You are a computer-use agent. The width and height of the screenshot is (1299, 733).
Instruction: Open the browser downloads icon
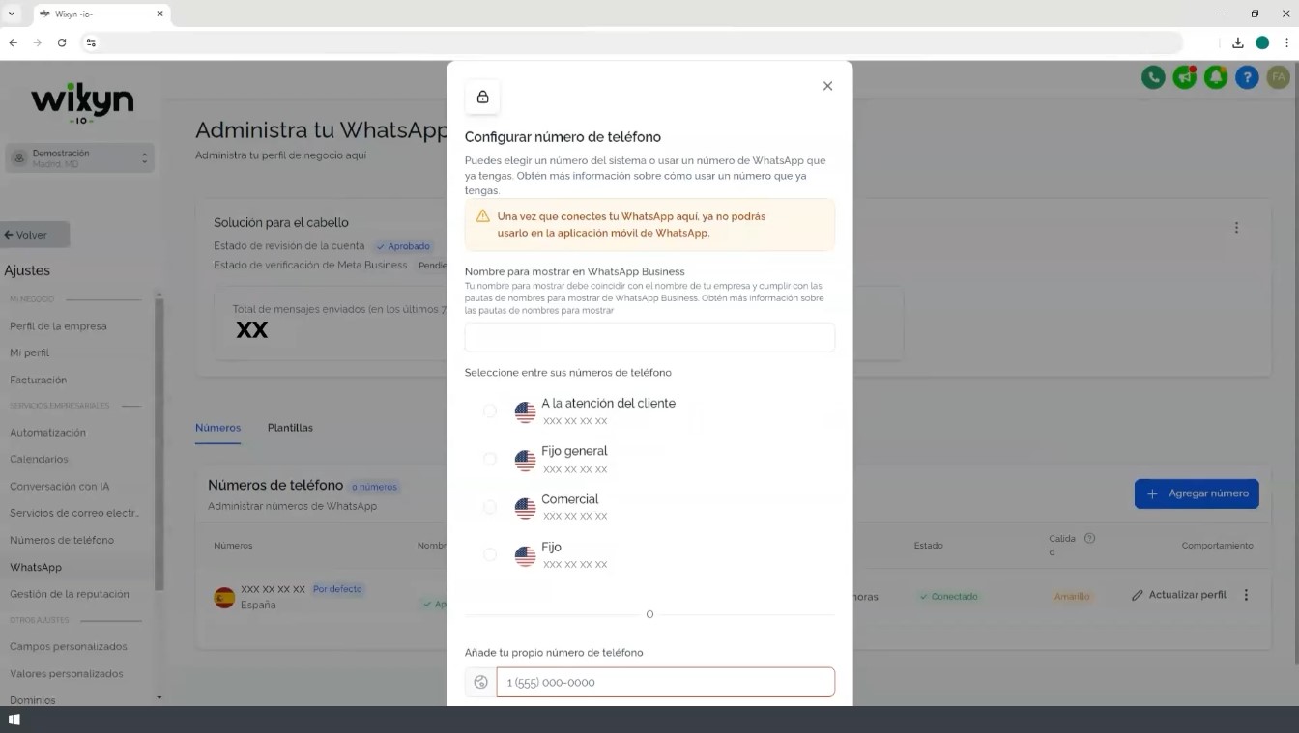click(x=1238, y=42)
